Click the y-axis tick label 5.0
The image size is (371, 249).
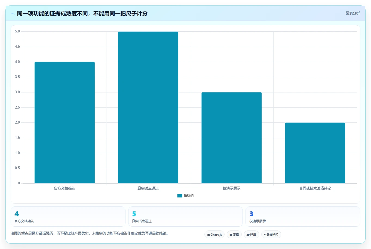[17, 31]
